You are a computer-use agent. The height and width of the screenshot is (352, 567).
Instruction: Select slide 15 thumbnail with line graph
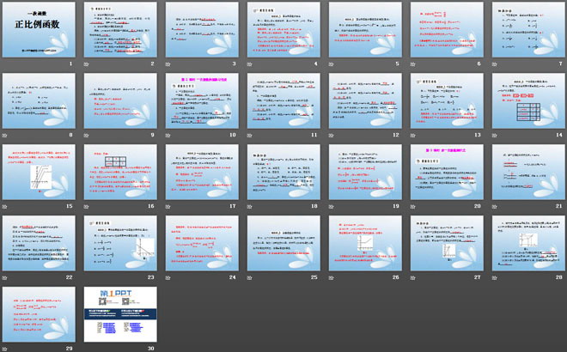[39, 172]
